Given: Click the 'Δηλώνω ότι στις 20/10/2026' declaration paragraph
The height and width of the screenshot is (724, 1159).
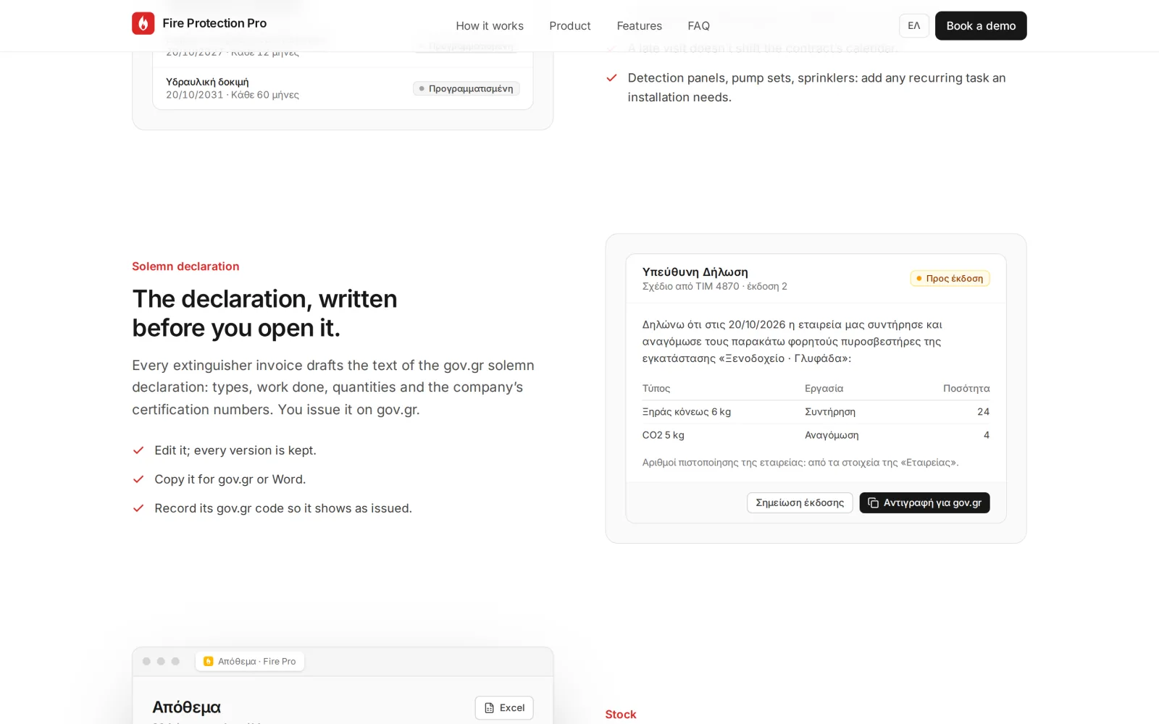Looking at the screenshot, I should pos(792,342).
